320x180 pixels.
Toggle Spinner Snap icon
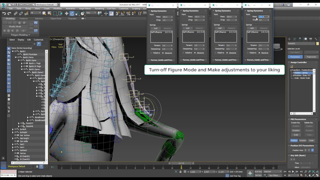point(134,13)
